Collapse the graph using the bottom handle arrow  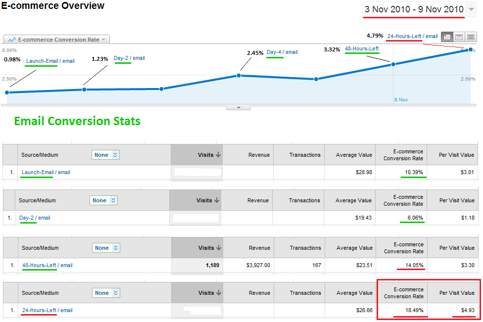(239, 108)
